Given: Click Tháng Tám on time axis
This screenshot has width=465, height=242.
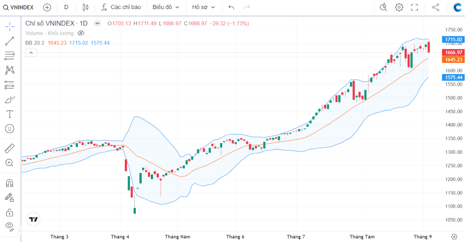Looking at the screenshot, I should click(x=362, y=237).
